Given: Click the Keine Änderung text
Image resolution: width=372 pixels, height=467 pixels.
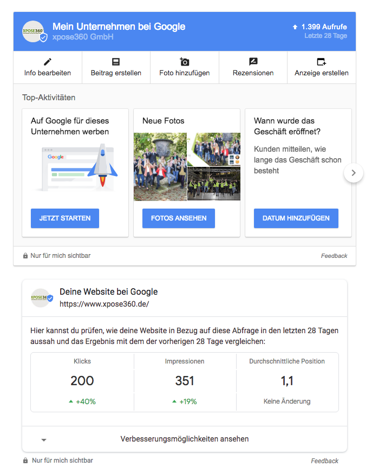Looking at the screenshot, I should 287,401.
